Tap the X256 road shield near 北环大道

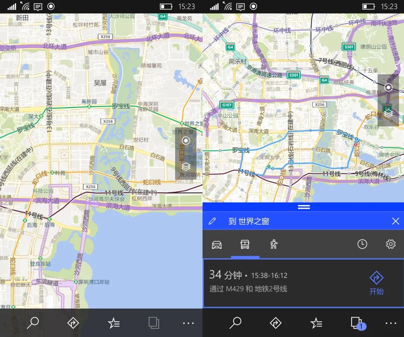coord(105,37)
